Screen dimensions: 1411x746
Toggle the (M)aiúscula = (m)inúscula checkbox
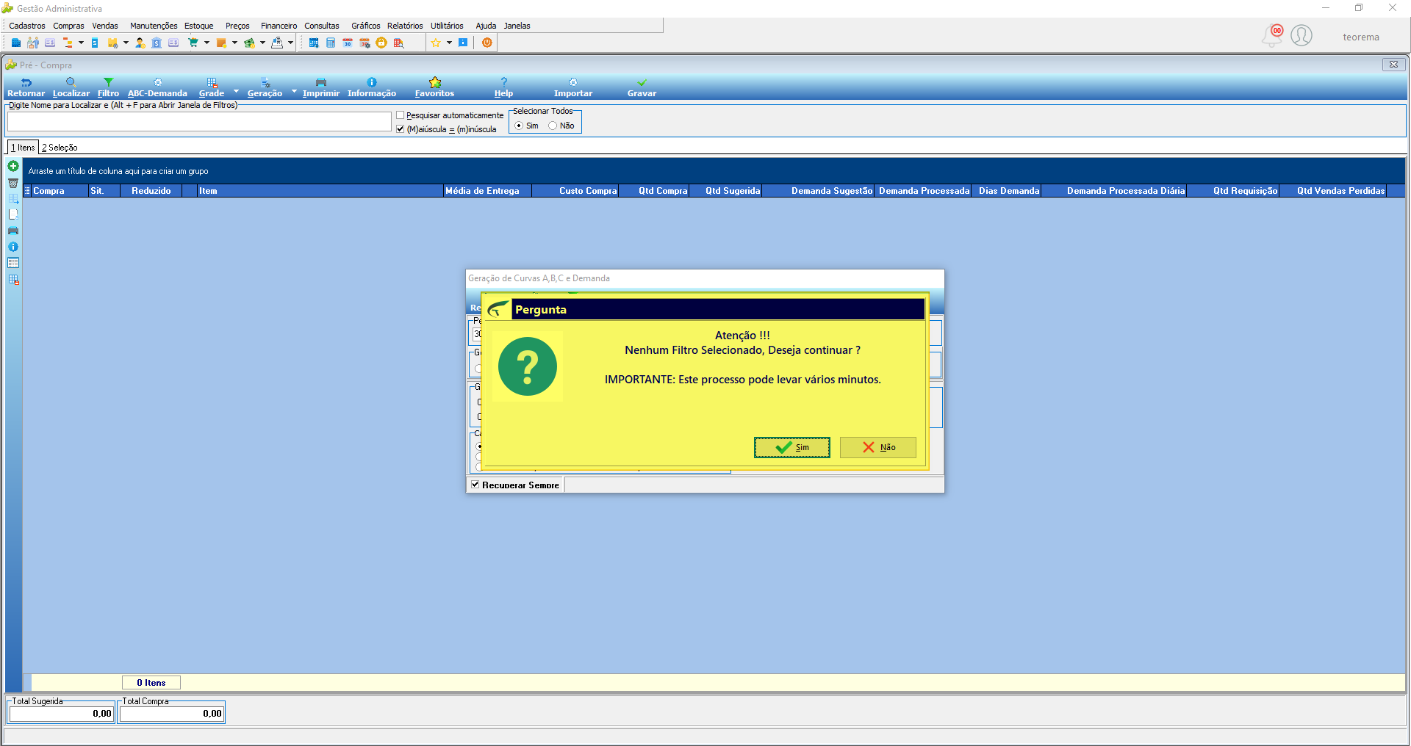pos(401,129)
